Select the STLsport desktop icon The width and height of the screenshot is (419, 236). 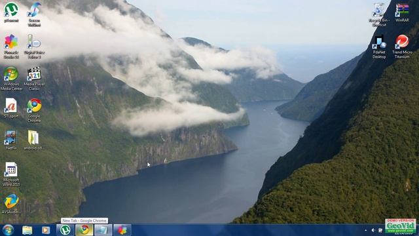(11, 108)
